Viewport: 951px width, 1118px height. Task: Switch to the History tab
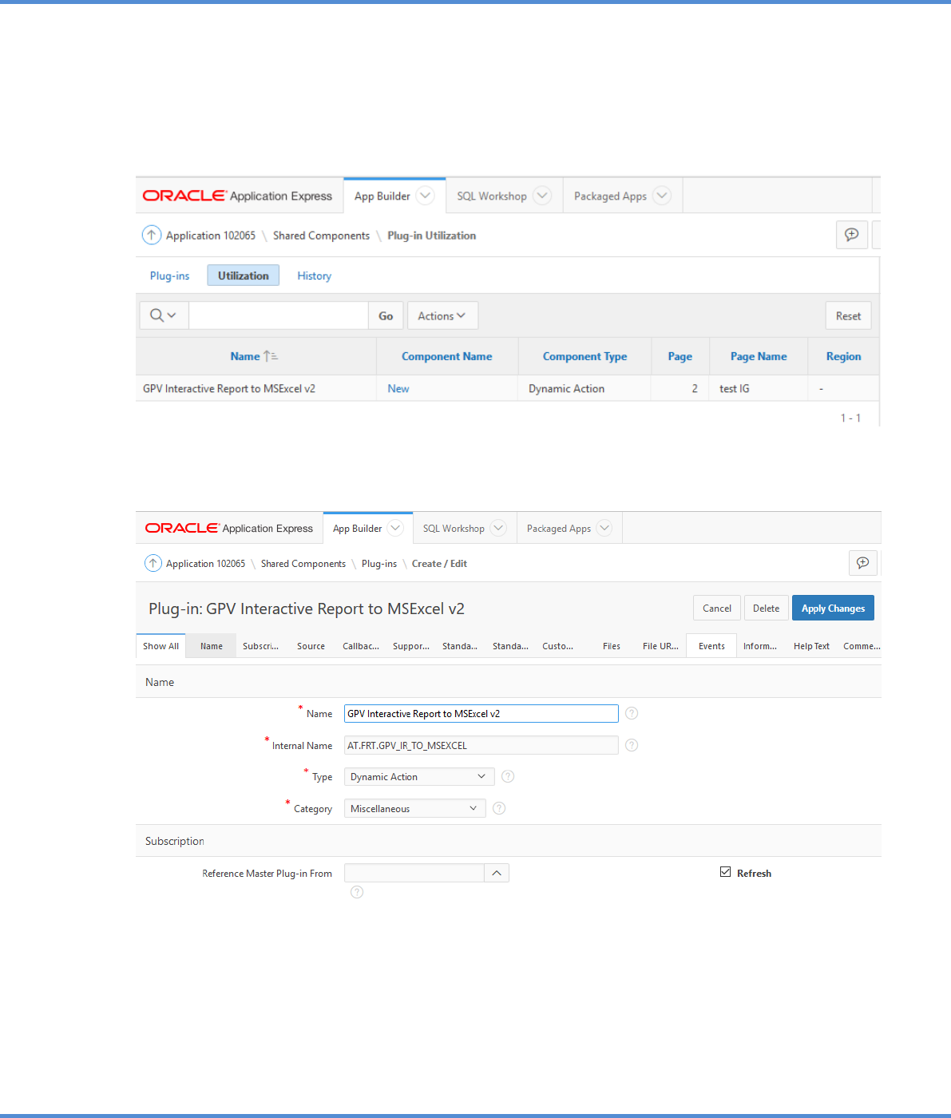(314, 276)
